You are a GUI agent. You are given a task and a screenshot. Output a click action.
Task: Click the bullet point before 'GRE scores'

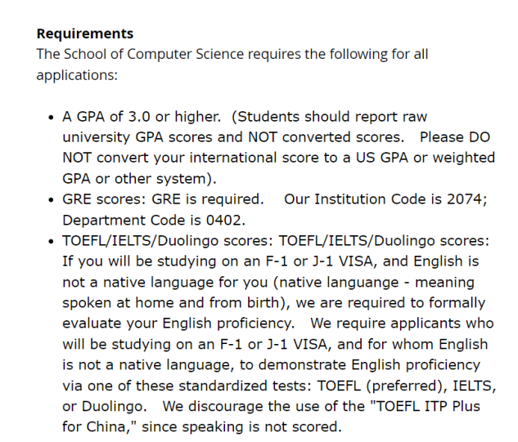[x=51, y=200]
